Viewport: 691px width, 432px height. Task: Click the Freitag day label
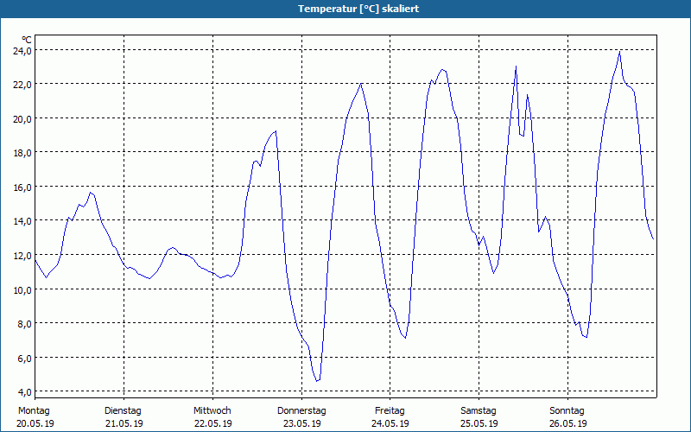coord(390,411)
